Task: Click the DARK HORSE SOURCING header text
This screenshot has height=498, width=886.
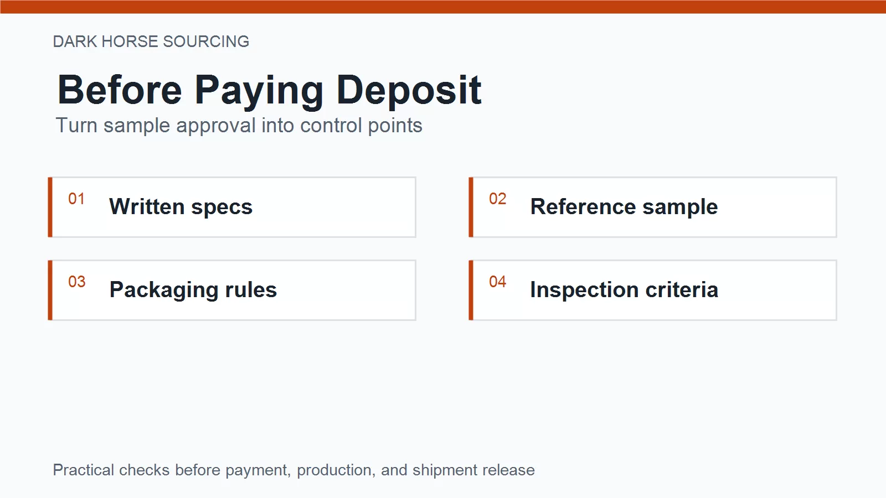Action: pyautogui.click(x=151, y=41)
